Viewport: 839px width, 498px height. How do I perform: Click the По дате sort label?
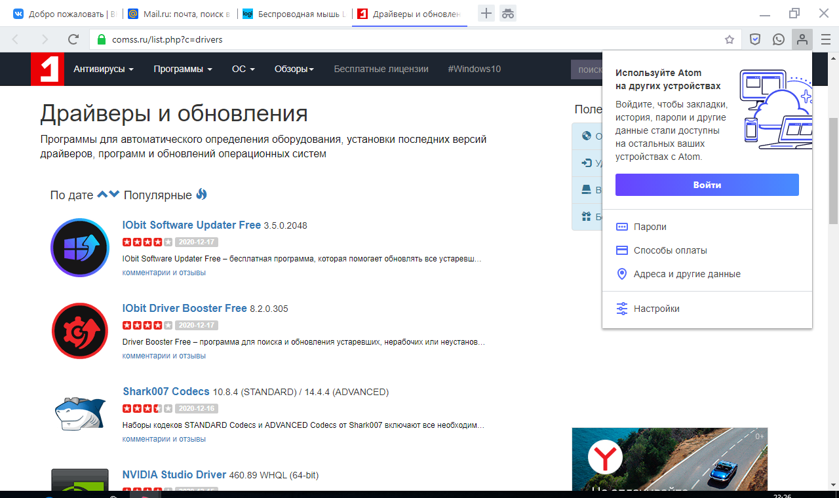[x=72, y=195]
